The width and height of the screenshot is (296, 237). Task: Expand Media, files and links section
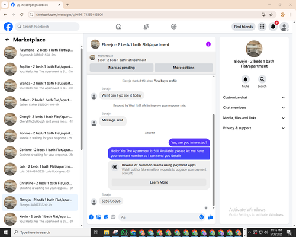coord(254,118)
